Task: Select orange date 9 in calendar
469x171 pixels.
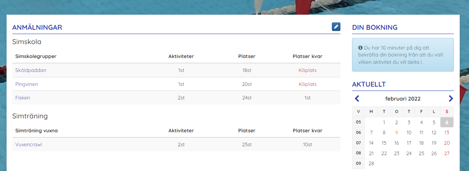Action: tap(396, 132)
